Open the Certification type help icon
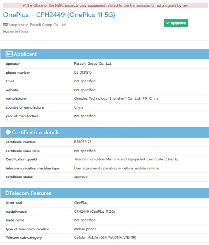Screen dimensions: 209x245 36,159
